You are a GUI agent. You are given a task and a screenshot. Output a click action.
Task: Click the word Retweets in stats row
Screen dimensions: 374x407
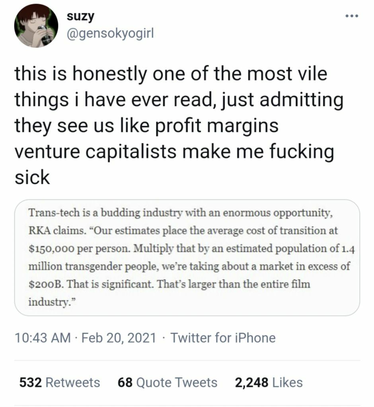point(73,383)
